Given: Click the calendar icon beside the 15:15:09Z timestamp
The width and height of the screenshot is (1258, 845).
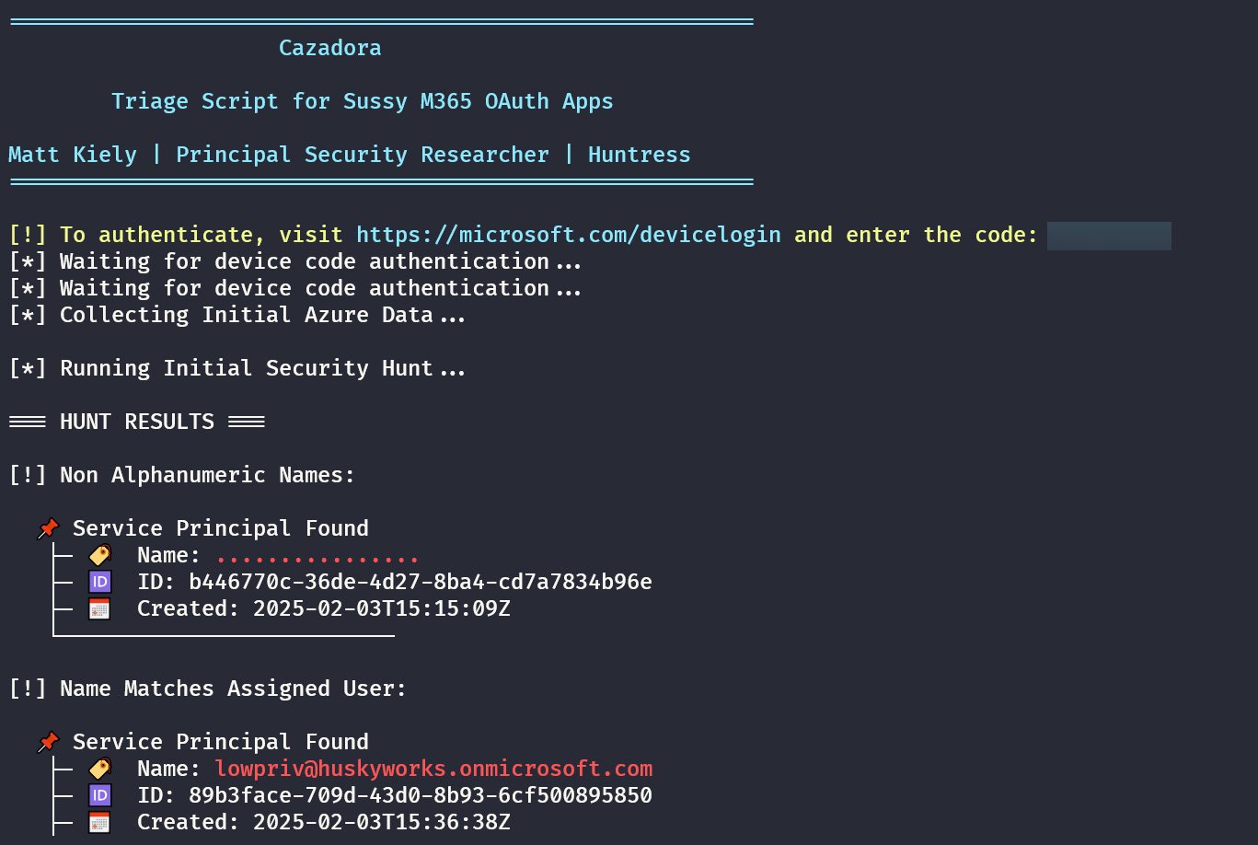Looking at the screenshot, I should 99,608.
